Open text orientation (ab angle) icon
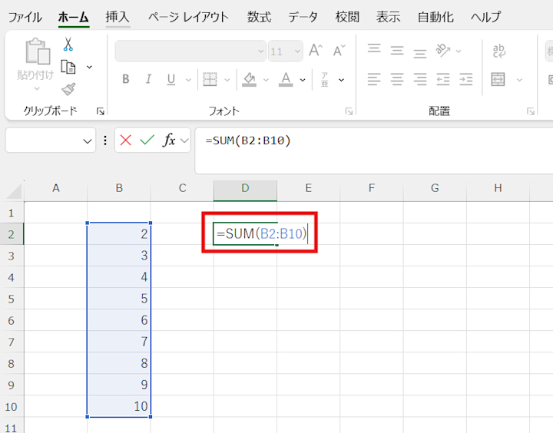This screenshot has height=433, width=553. (x=443, y=51)
